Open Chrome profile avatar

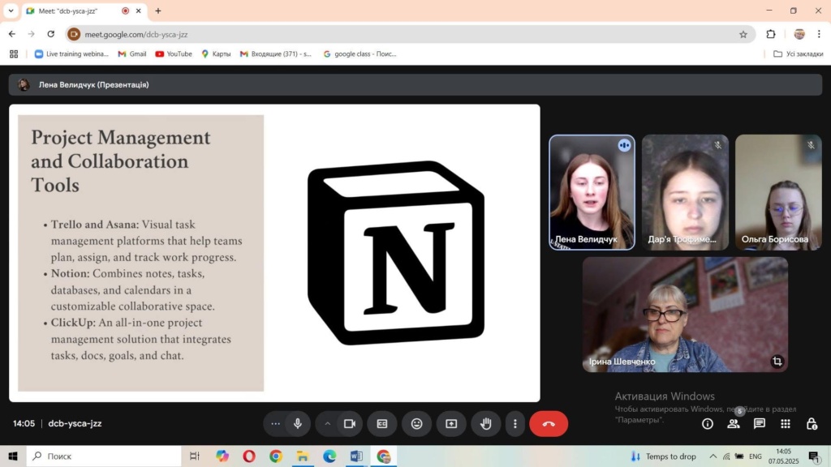799,34
